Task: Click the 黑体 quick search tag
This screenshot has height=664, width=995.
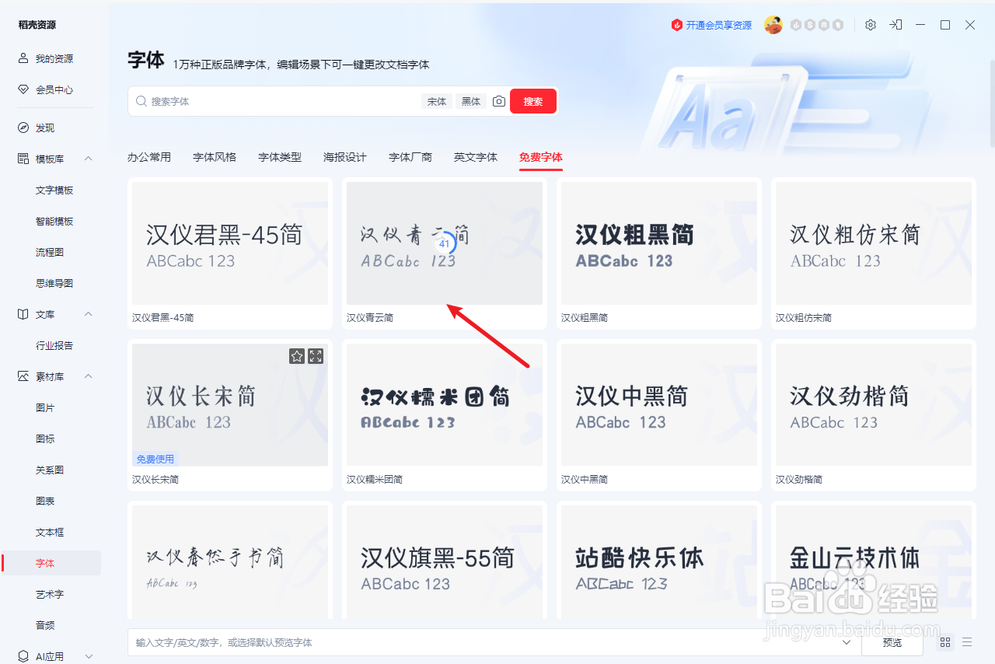Action: point(471,101)
